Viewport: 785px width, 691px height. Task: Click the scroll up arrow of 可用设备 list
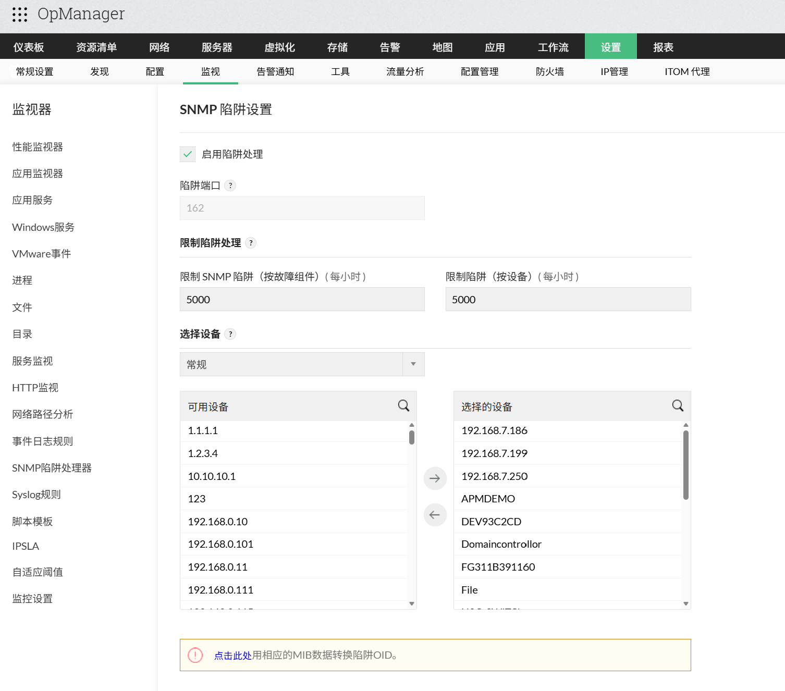(412, 425)
